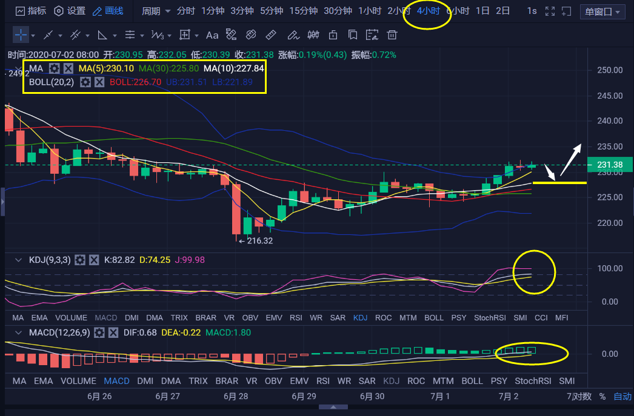Open the 设置 settings menu
This screenshot has width=634, height=416.
pos(70,11)
